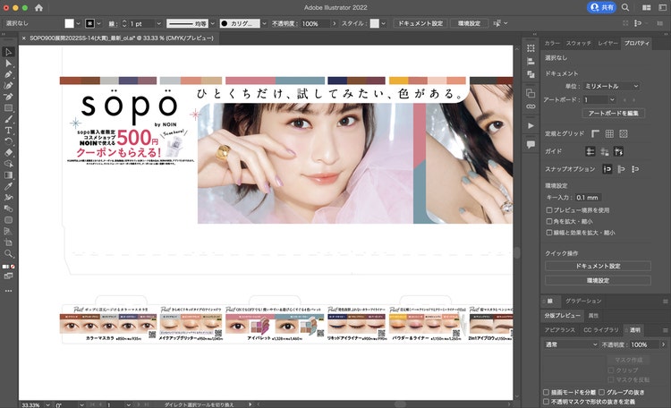Select the Rotate tool
This screenshot has width=671, height=408.
pyautogui.click(x=8, y=141)
